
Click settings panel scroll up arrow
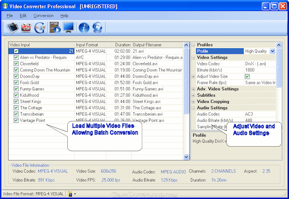click(x=279, y=45)
